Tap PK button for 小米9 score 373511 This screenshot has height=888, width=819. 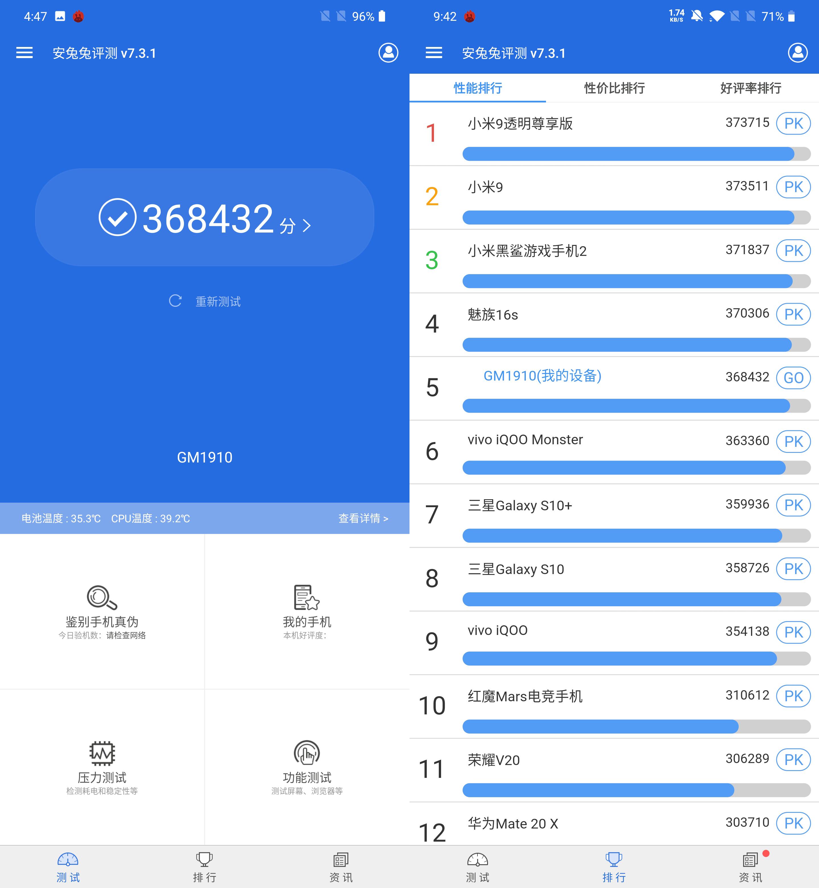(793, 187)
